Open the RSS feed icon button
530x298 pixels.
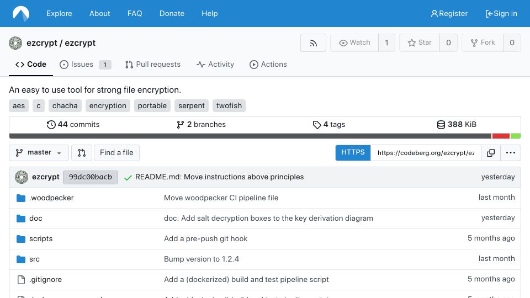pyautogui.click(x=314, y=43)
